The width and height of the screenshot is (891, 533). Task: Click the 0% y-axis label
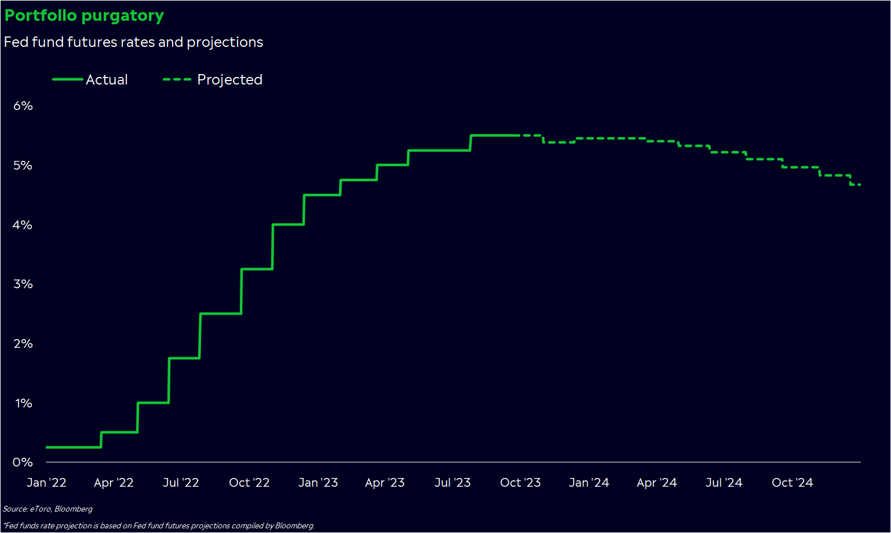point(23,462)
